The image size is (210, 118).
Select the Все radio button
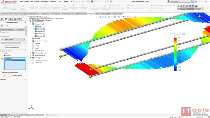(x=4, y=53)
